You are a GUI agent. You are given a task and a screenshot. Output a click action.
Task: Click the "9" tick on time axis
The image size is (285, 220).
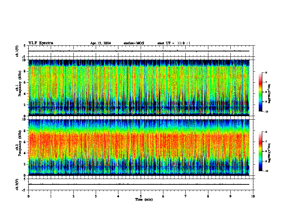click(230, 196)
